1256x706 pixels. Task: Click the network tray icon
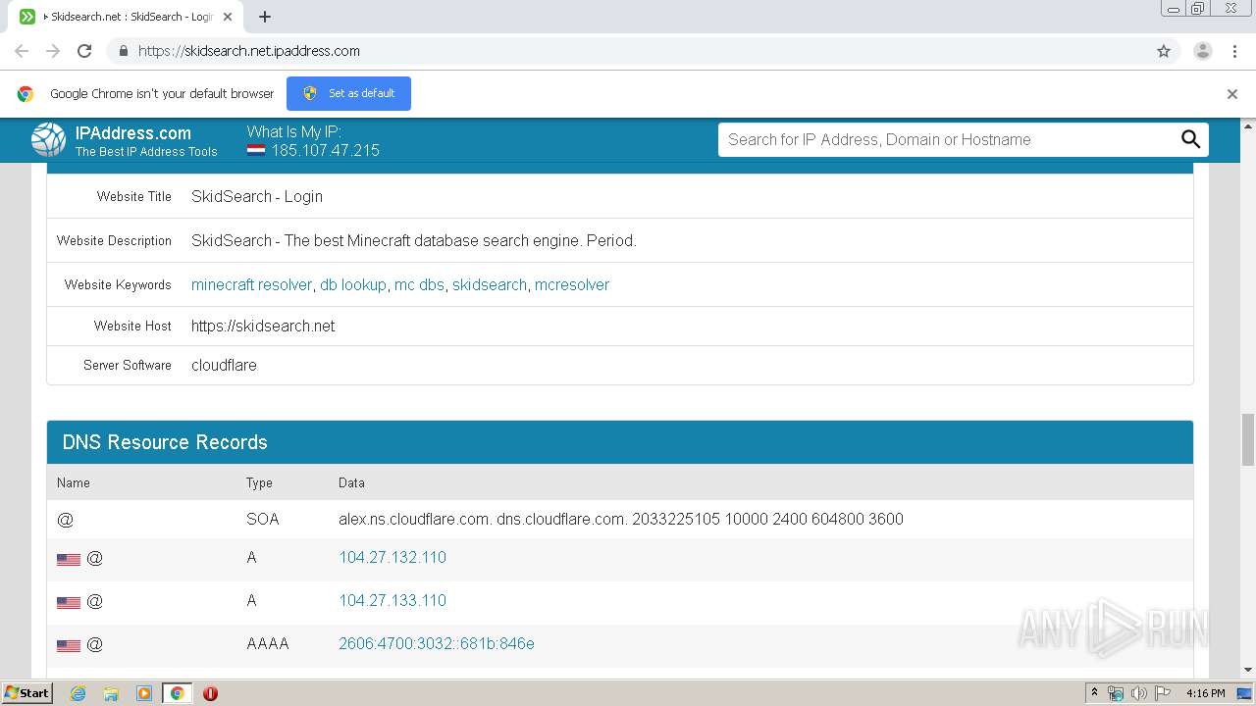(x=1116, y=693)
